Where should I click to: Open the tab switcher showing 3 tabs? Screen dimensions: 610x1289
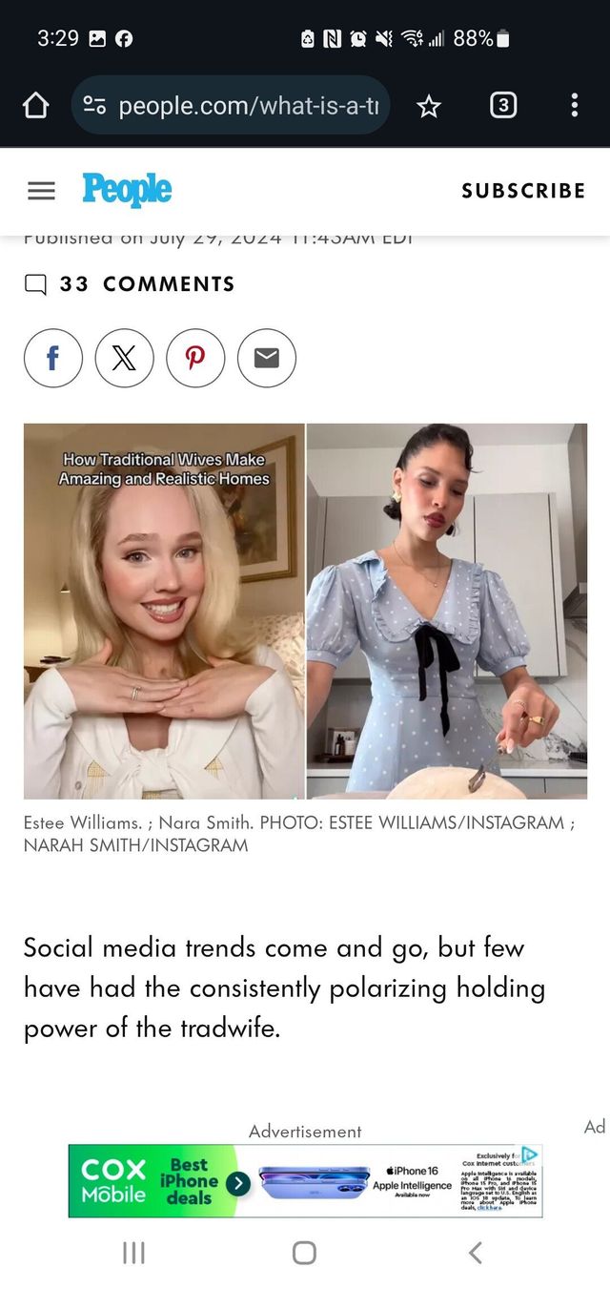(x=502, y=105)
